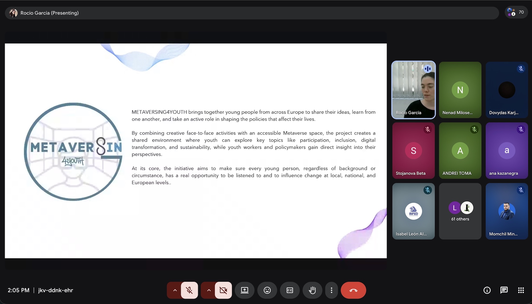Open the activities grid icon
The width and height of the screenshot is (532, 304).
pos(521,290)
